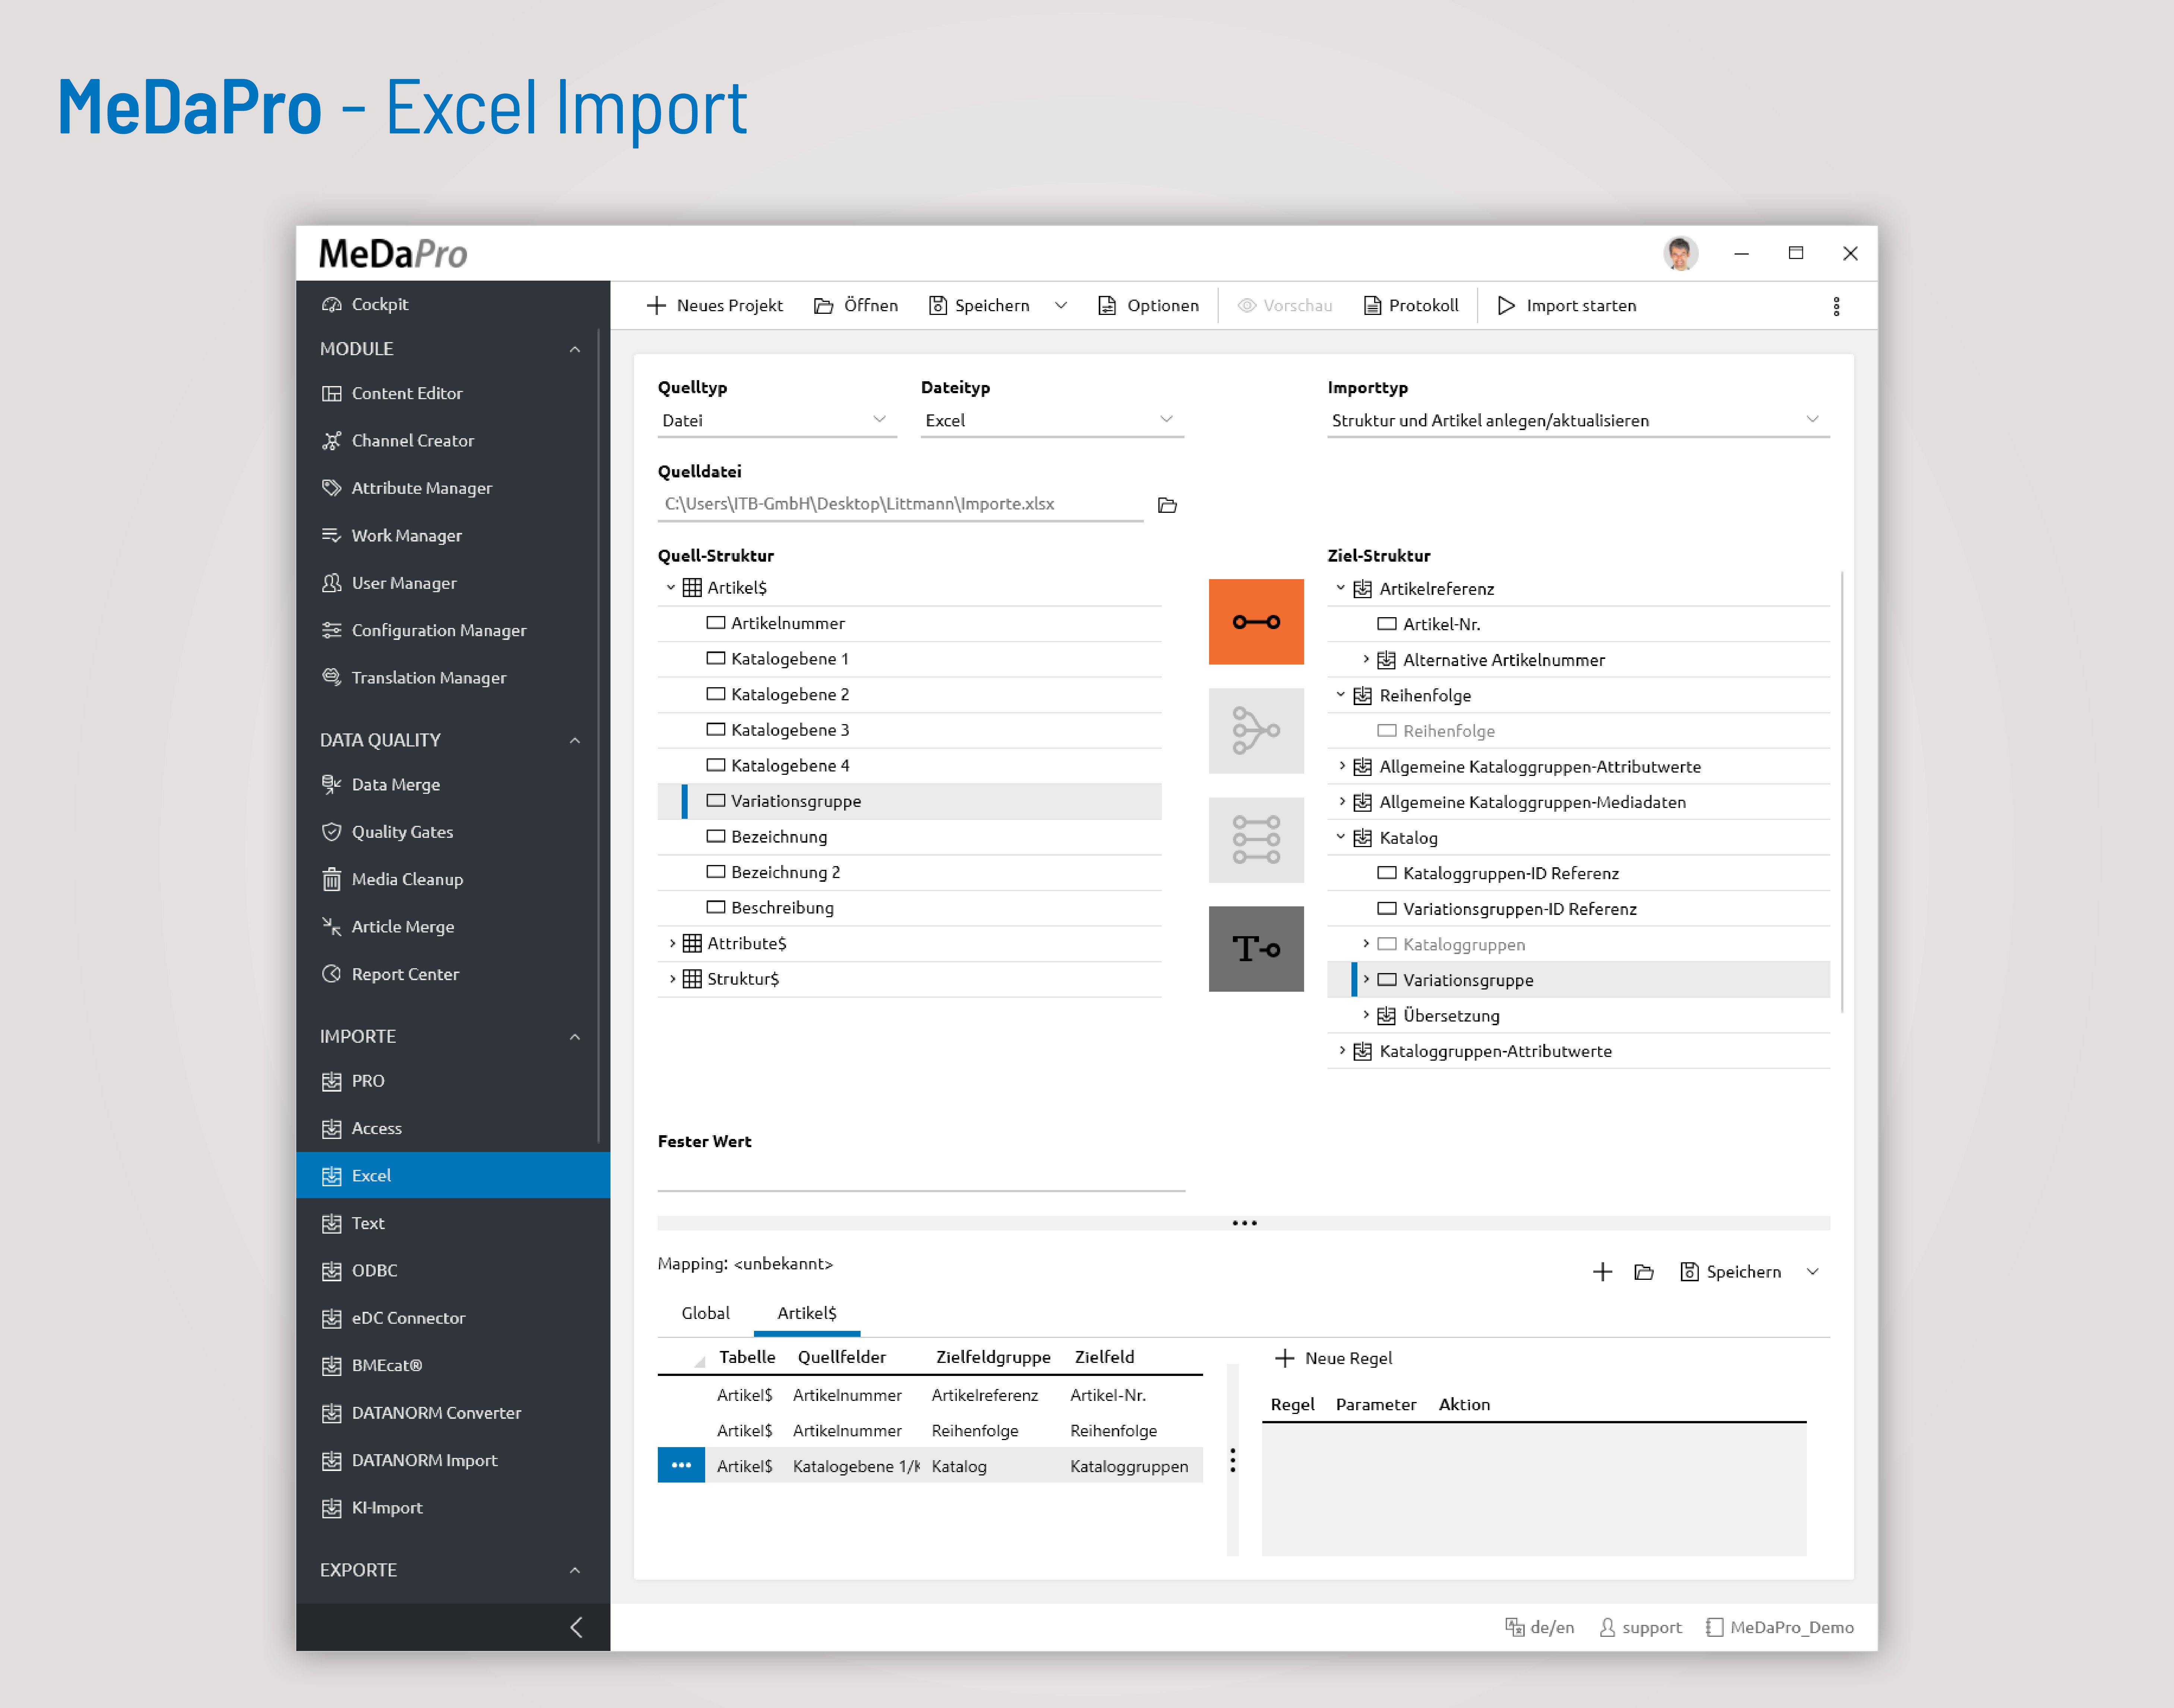Click Neues Projekt in the toolbar
The image size is (2174, 1708).
[x=714, y=306]
